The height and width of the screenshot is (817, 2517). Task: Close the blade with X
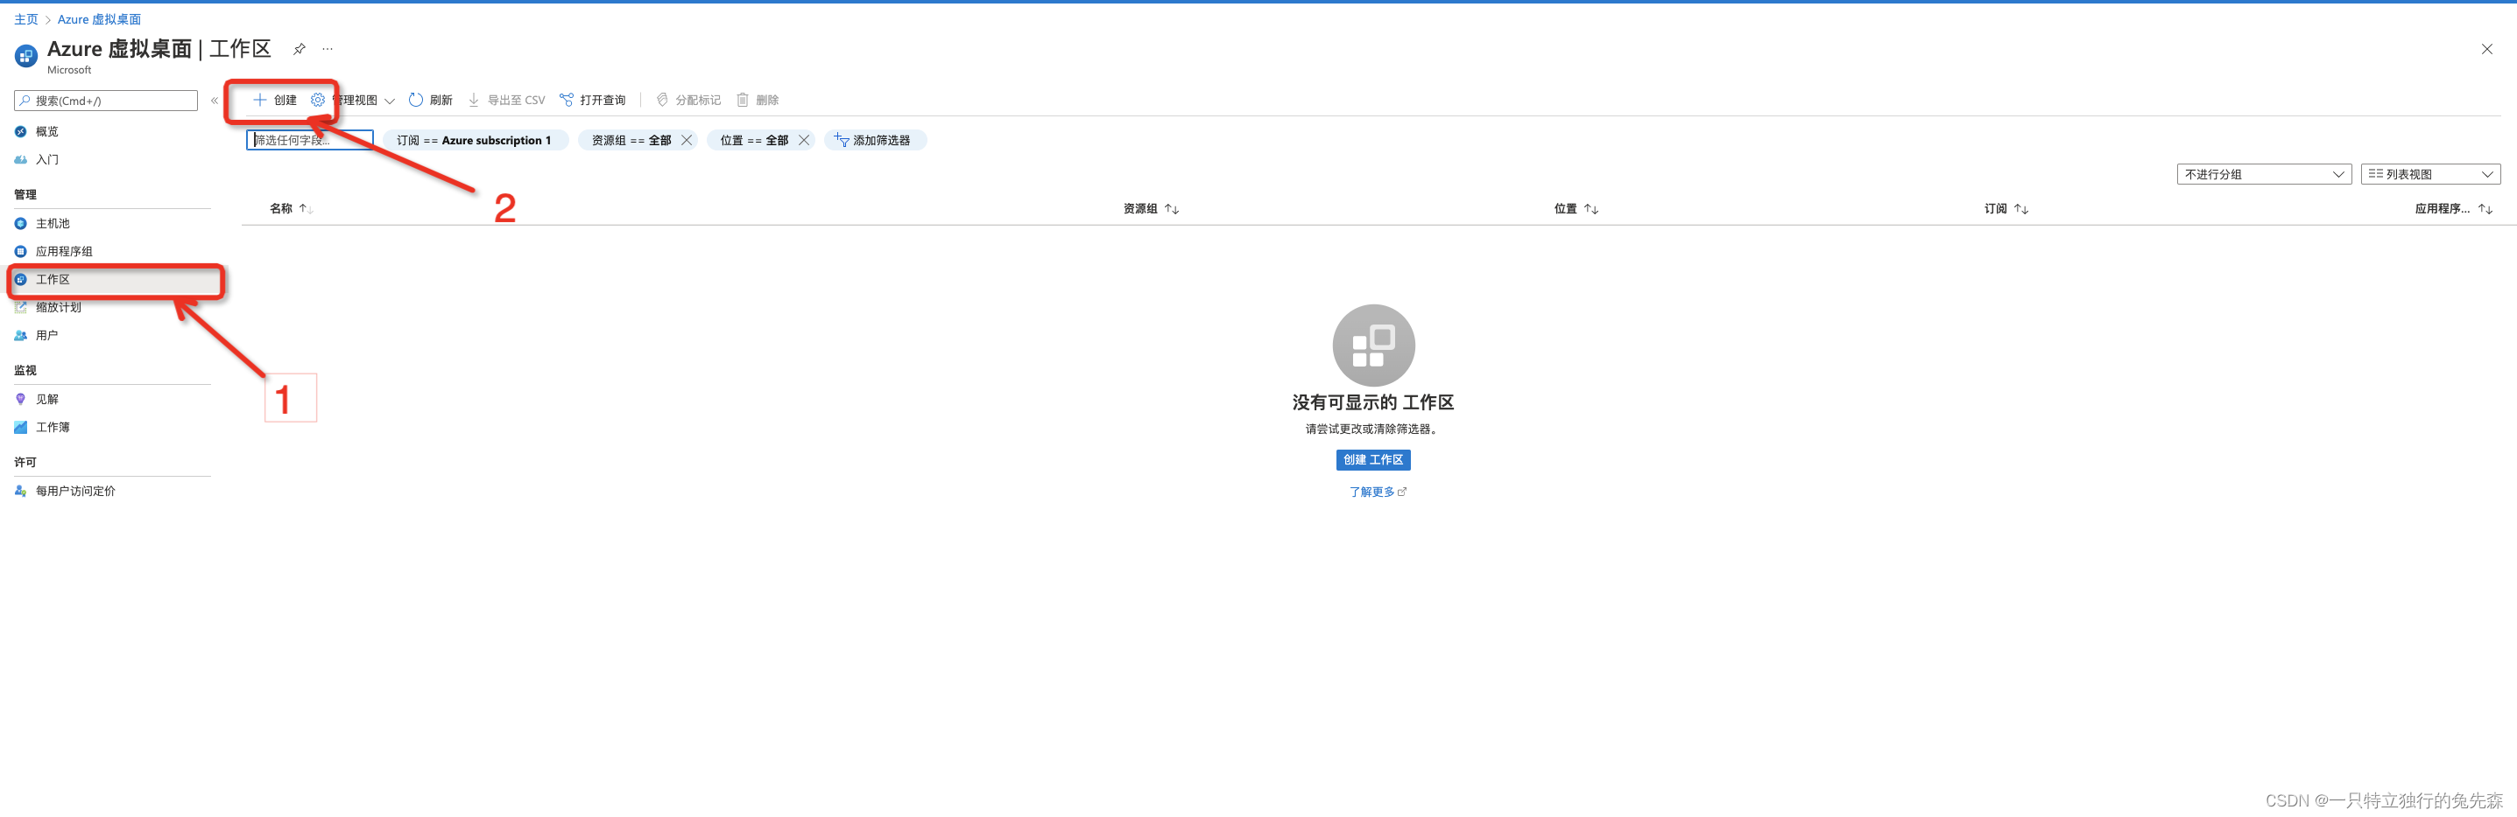coord(2486,49)
